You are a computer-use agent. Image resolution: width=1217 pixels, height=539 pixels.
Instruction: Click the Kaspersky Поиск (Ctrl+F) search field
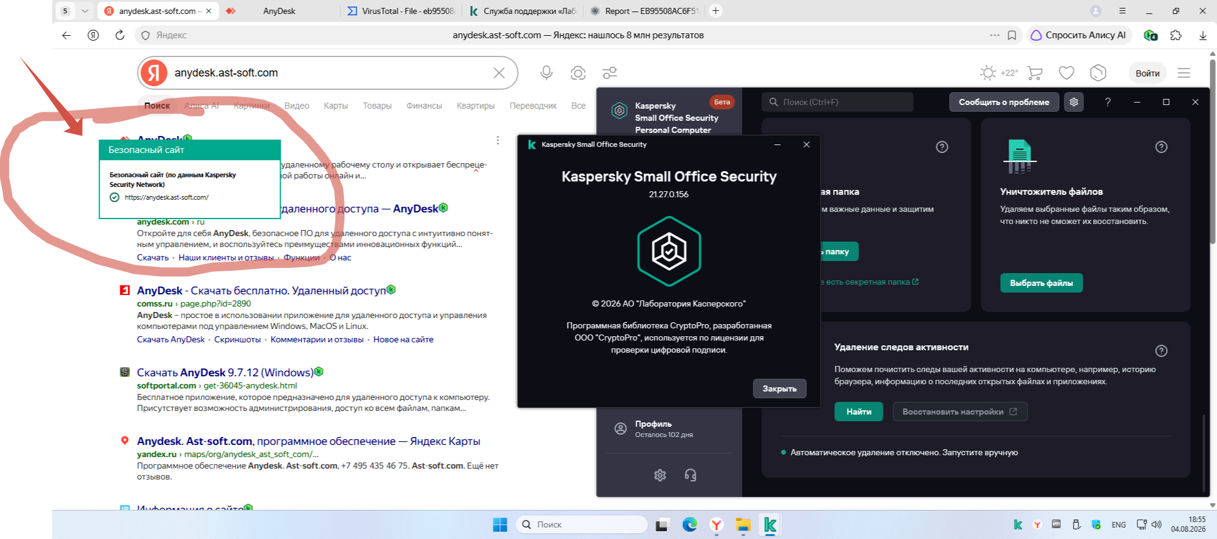pos(837,102)
